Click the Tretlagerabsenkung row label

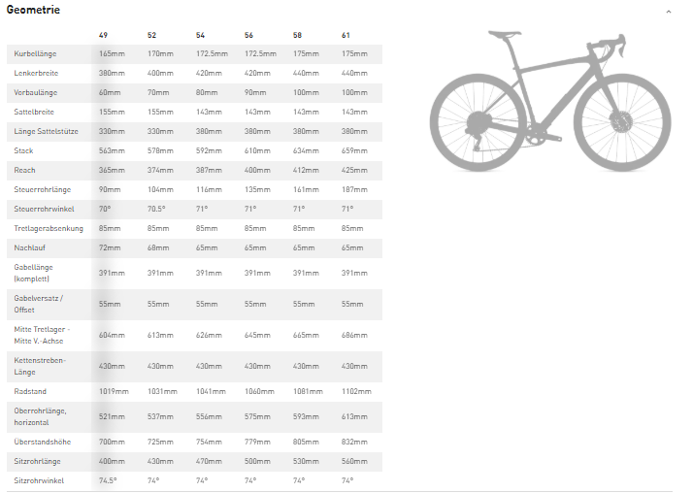pyautogui.click(x=49, y=228)
